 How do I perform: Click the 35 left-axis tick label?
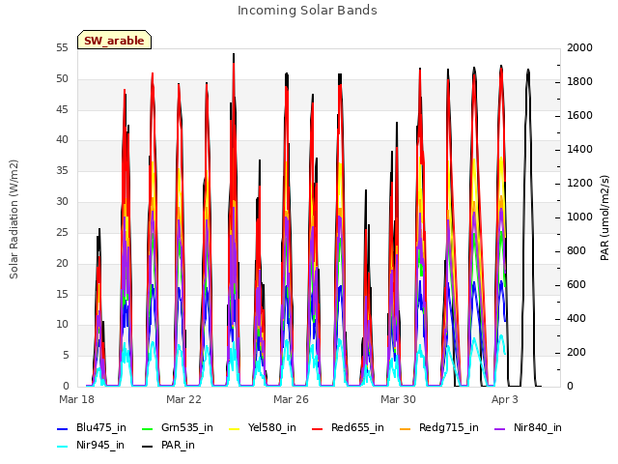[x=62, y=170]
